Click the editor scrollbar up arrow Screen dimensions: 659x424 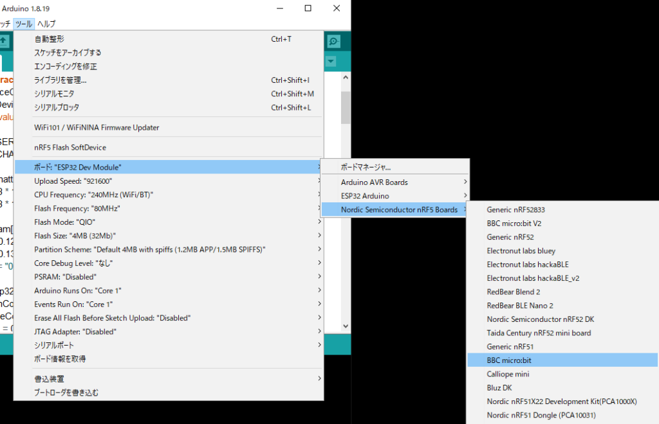[346, 76]
